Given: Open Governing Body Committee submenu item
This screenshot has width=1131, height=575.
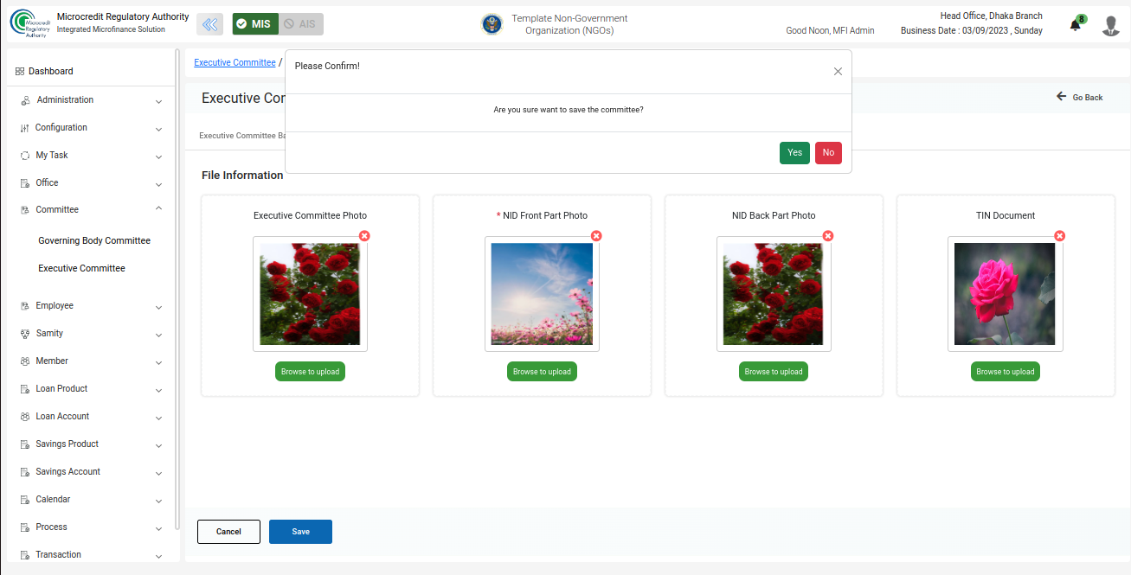Looking at the screenshot, I should click(x=94, y=241).
